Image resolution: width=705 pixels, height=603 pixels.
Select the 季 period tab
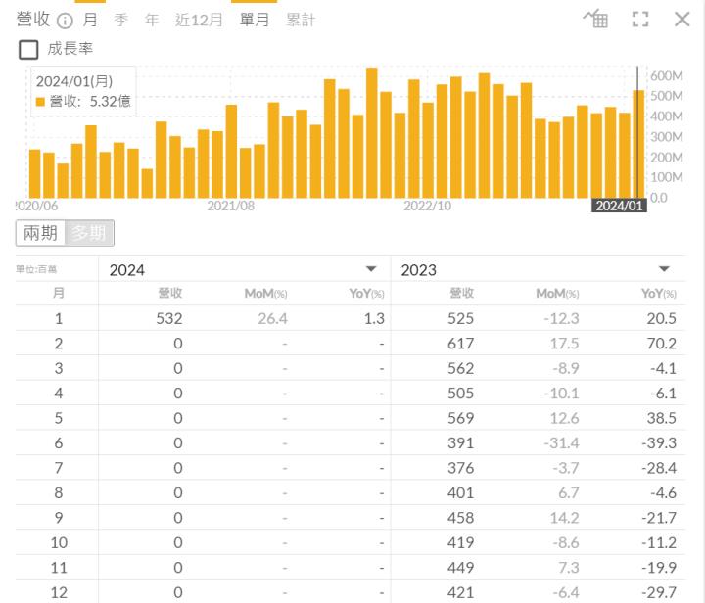[120, 20]
